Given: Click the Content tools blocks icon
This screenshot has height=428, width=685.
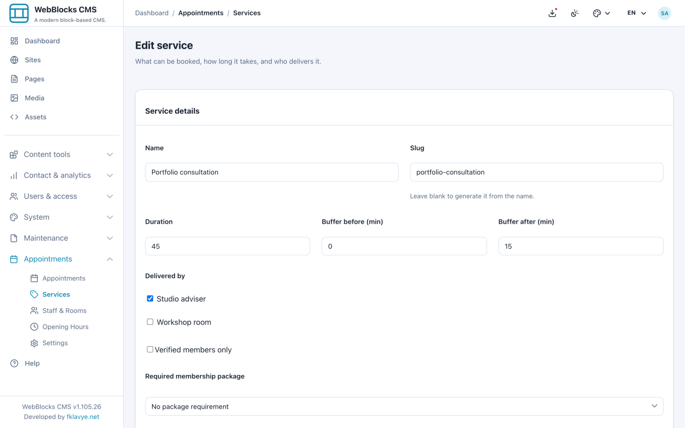Looking at the screenshot, I should pos(14,155).
